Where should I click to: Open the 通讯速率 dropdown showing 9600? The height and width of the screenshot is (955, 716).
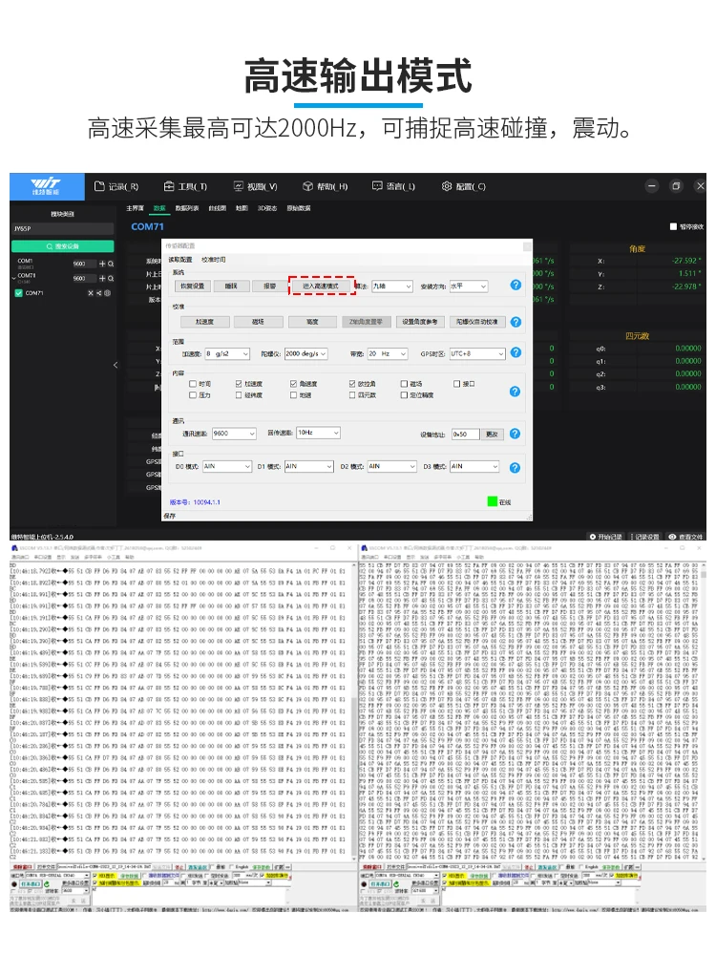[234, 433]
